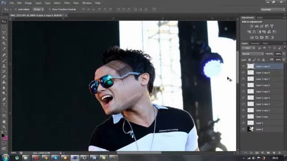Viewport: 287px width, 161px height.
Task: Add a Brightness/Contrast adjustment
Action: pyautogui.click(x=251, y=26)
